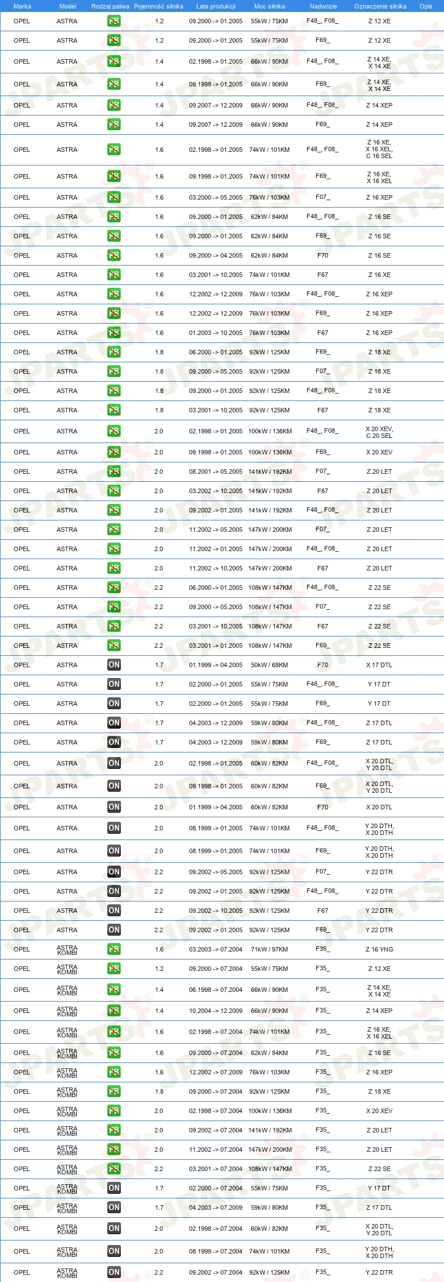
Task: Click production dates '03.2002 -> 10.2005'
Action: (x=216, y=491)
